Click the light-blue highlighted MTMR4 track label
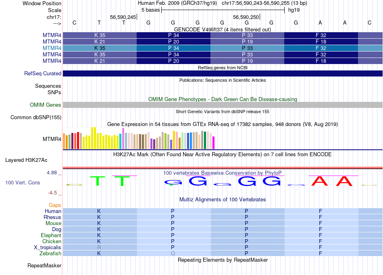 pos(52,48)
